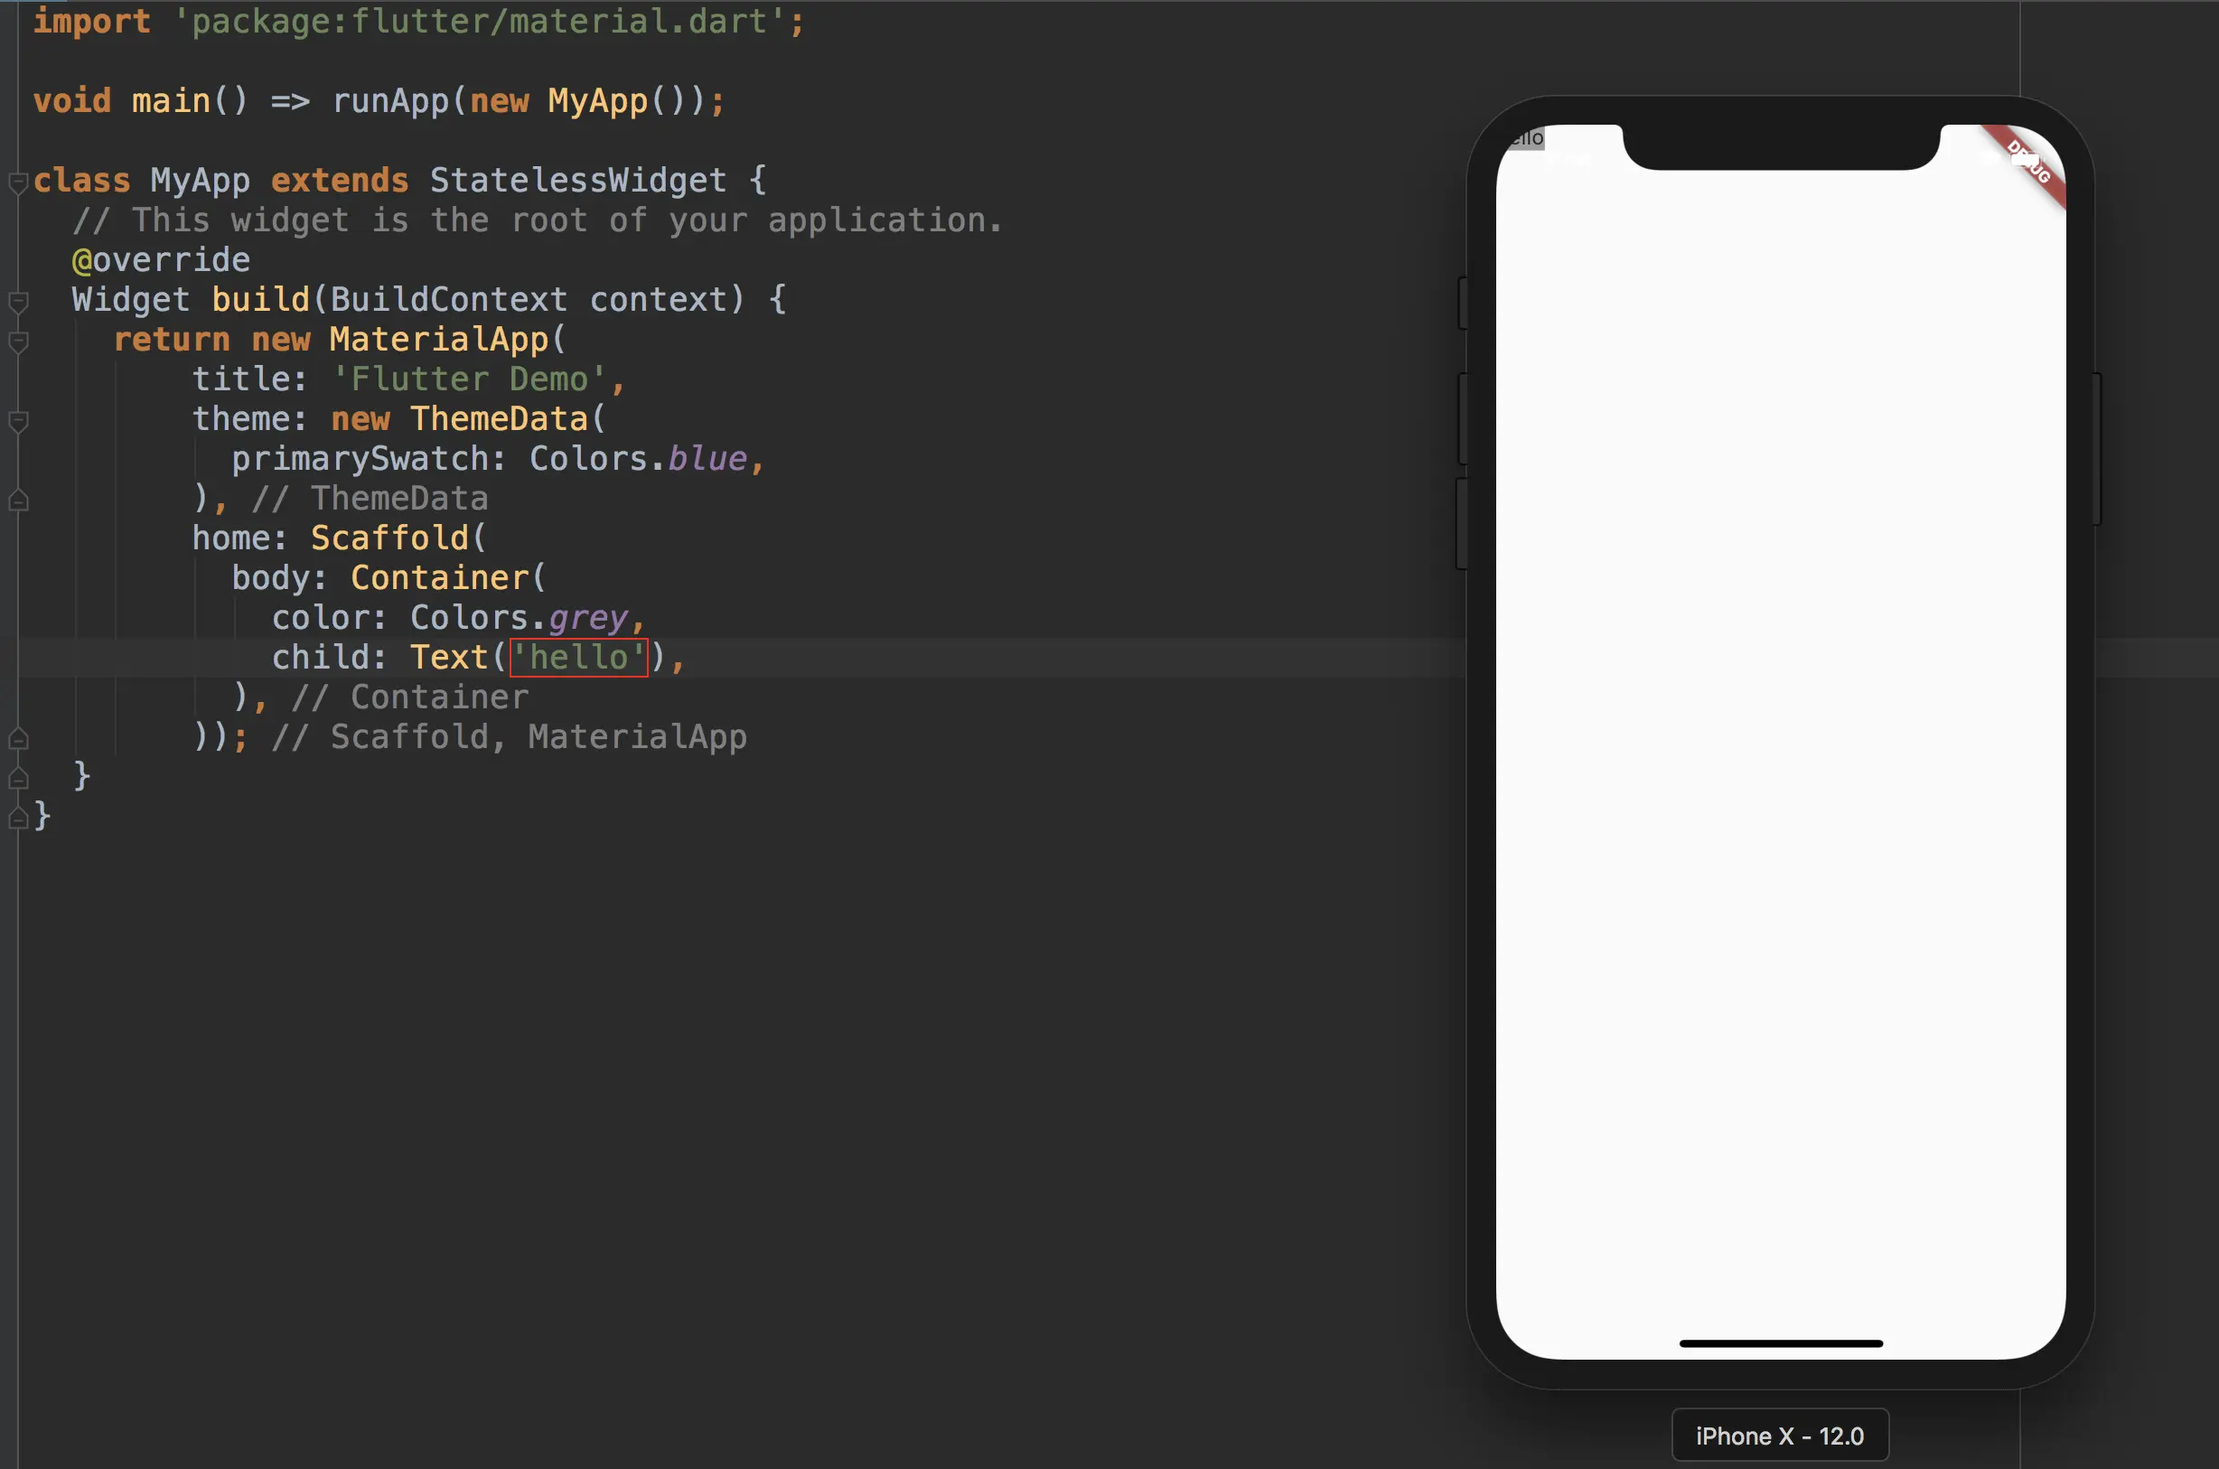Image resolution: width=2219 pixels, height=1469 pixels.
Task: Click the iPhone X - 12.0 label
Action: 1779,1436
